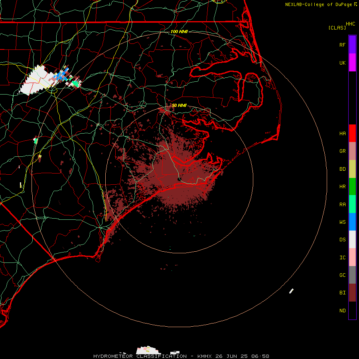Click the WS legend label
Image resolution: width=359 pixels, height=359 pixels.
[x=342, y=222]
